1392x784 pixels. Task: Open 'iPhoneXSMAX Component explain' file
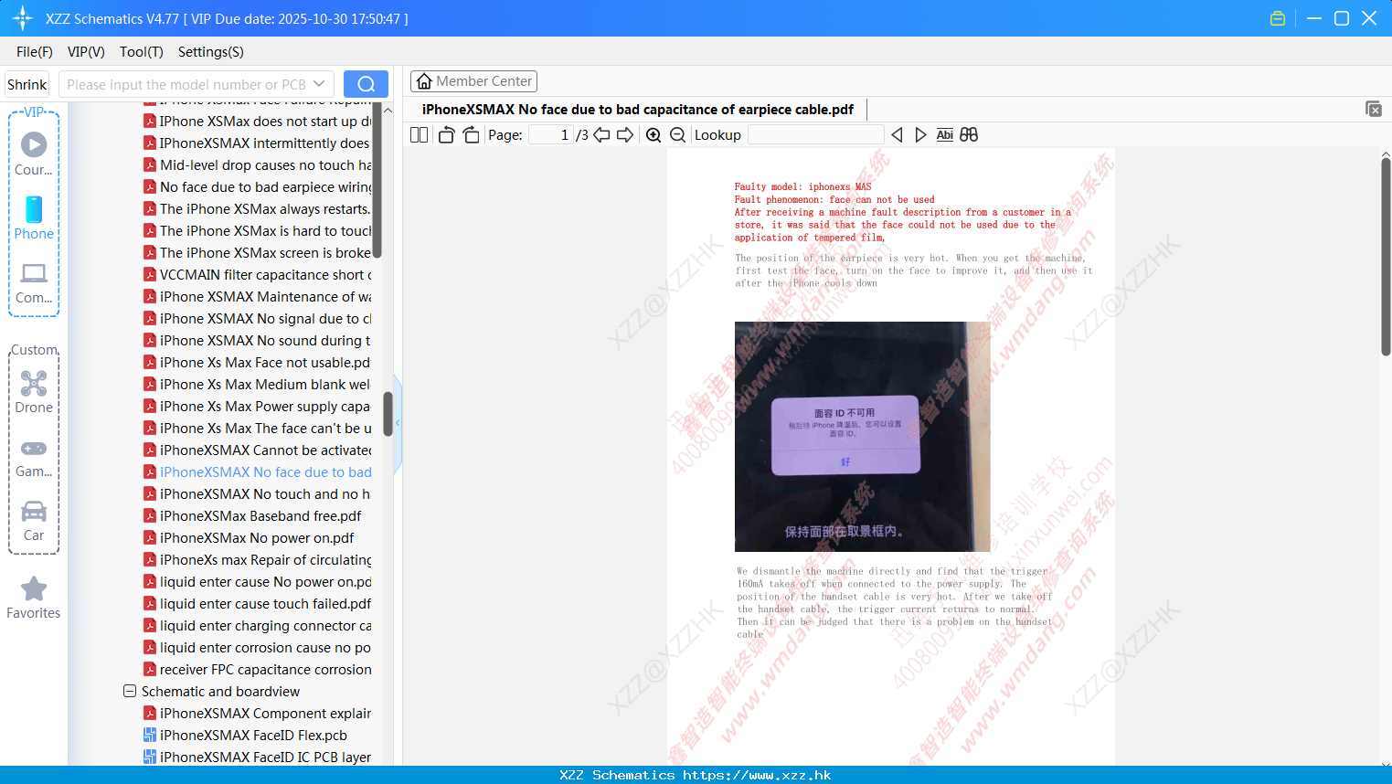point(265,713)
